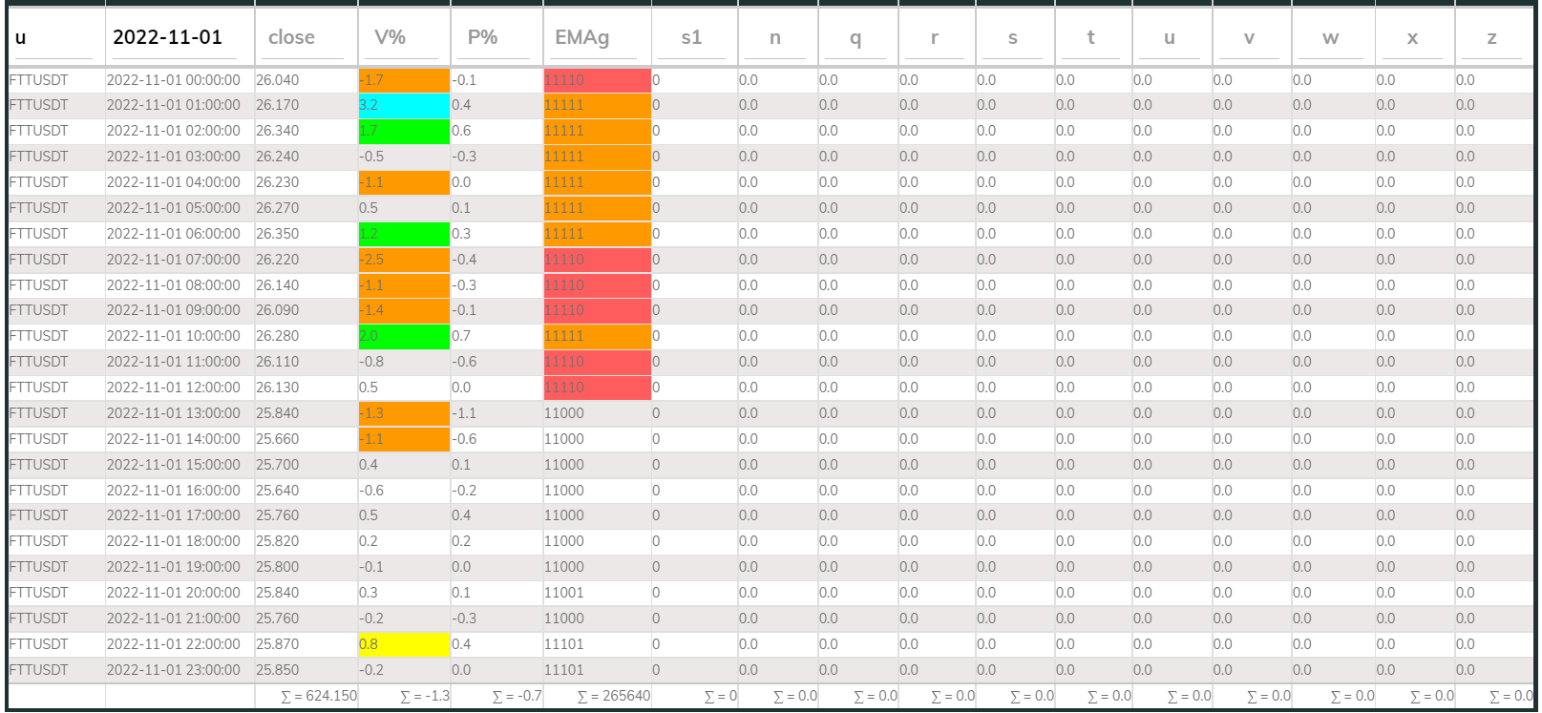This screenshot has height=713, width=1542.
Task: Click the P% column header field
Action: point(496,38)
